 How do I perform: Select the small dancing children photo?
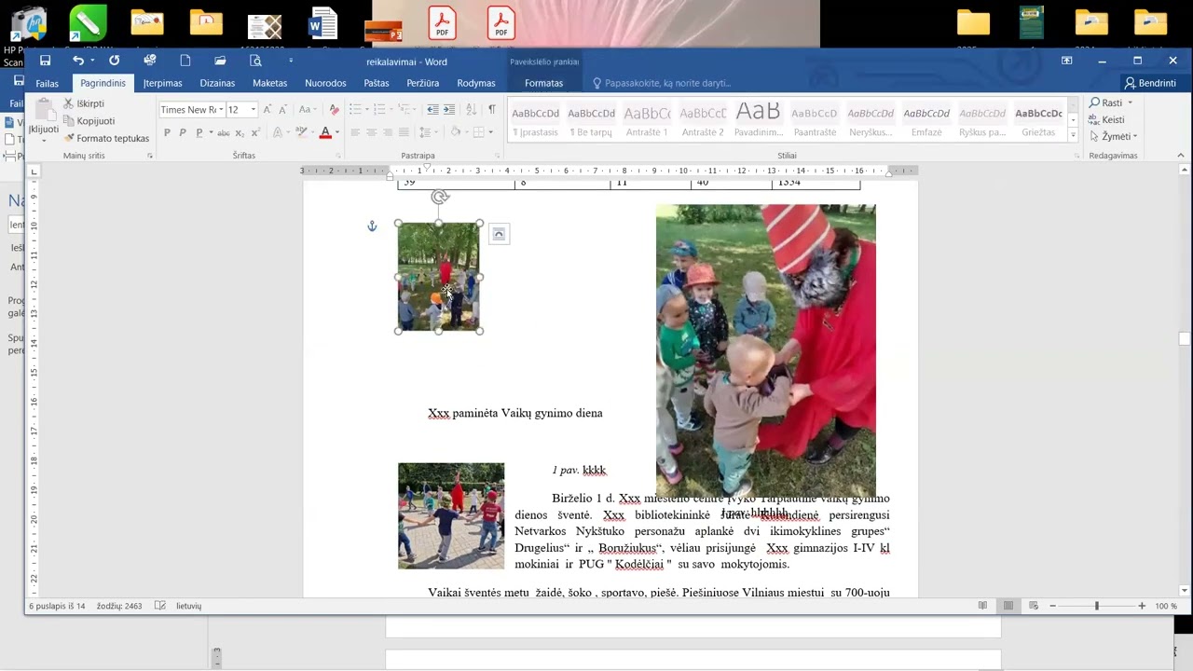(x=451, y=516)
